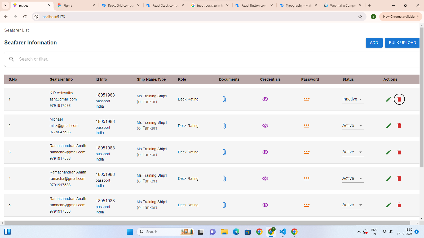View credentials eye icon in row 5
This screenshot has width=424, height=238.
pos(265,205)
